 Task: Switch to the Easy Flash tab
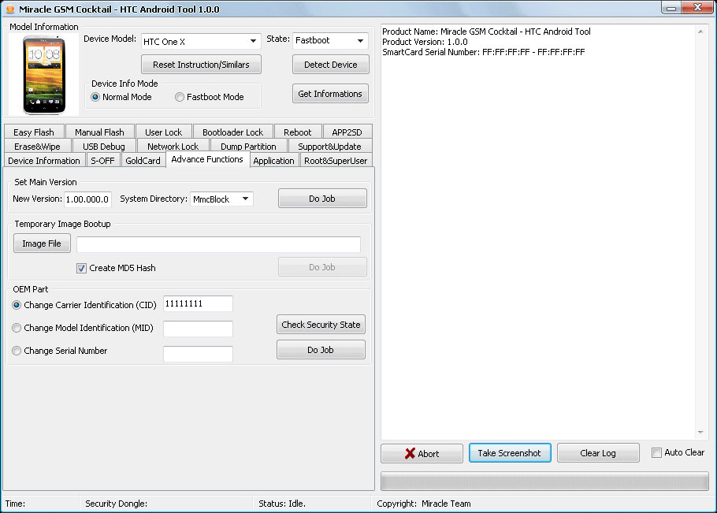point(34,132)
